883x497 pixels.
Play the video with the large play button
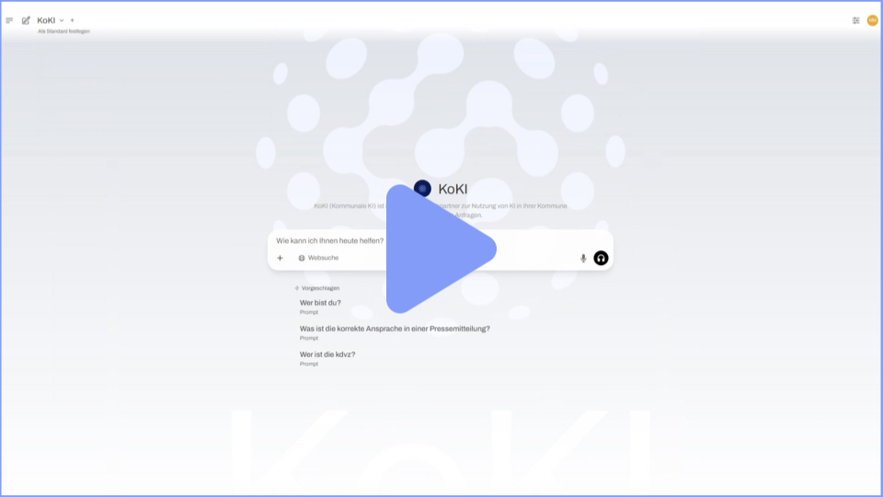(440, 248)
